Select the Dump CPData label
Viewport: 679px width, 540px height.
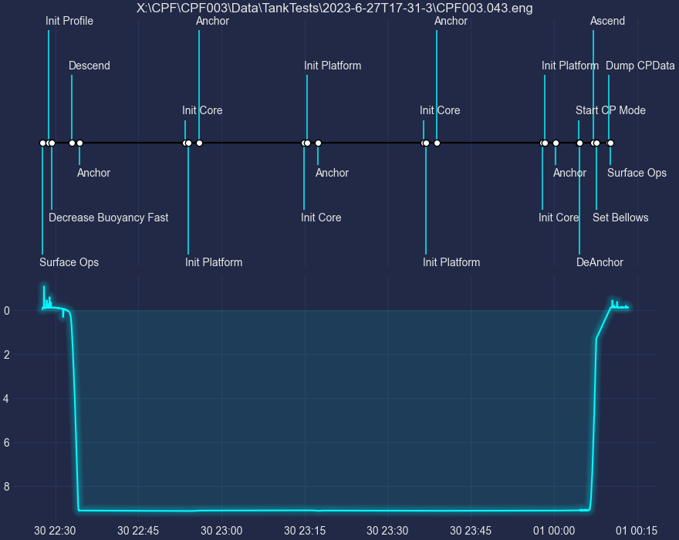[640, 66]
